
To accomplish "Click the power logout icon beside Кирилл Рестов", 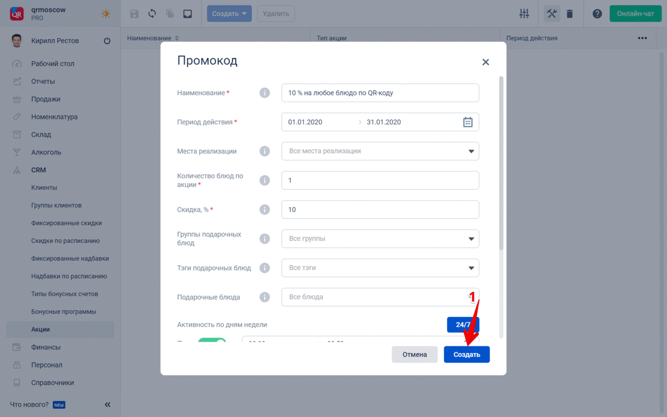I will [107, 41].
